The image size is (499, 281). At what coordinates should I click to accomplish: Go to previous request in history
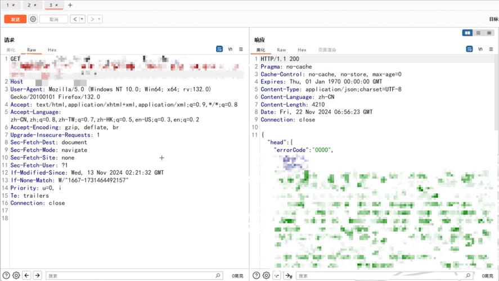click(x=75, y=19)
